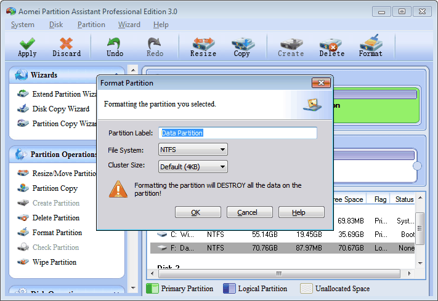Click the F: drive icon in list
Viewport: 438px width, 301px height.
tap(162, 247)
